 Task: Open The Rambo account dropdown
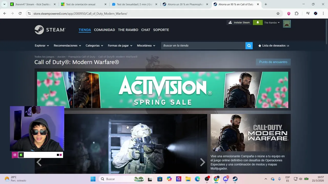pos(272,22)
